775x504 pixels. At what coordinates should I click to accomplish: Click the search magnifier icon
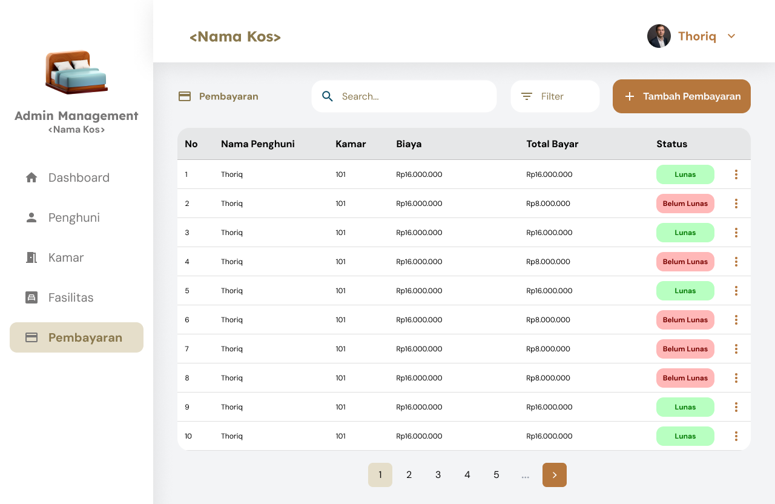(327, 96)
